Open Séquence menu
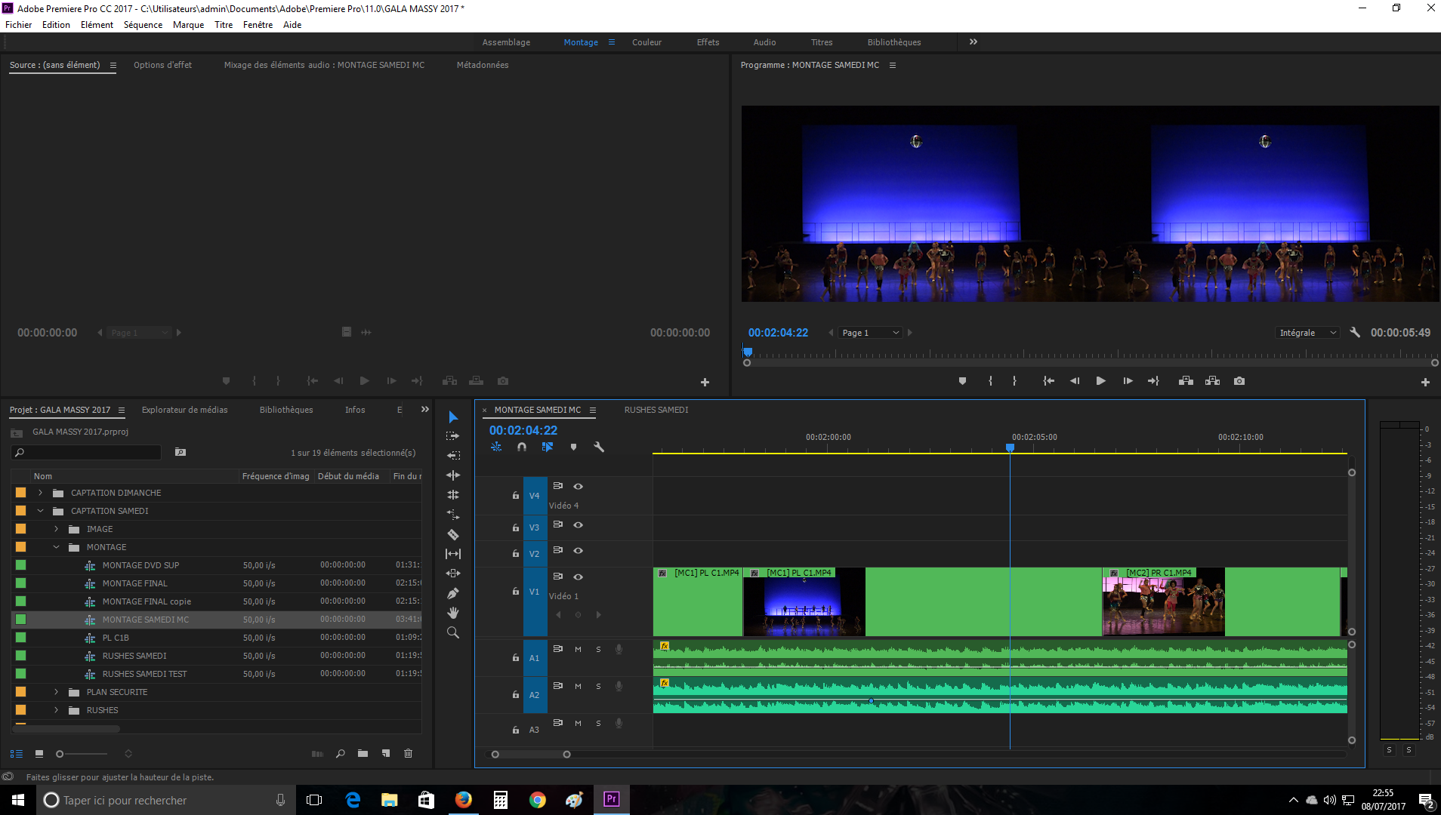Screen dimensions: 1441x815 tap(143, 25)
